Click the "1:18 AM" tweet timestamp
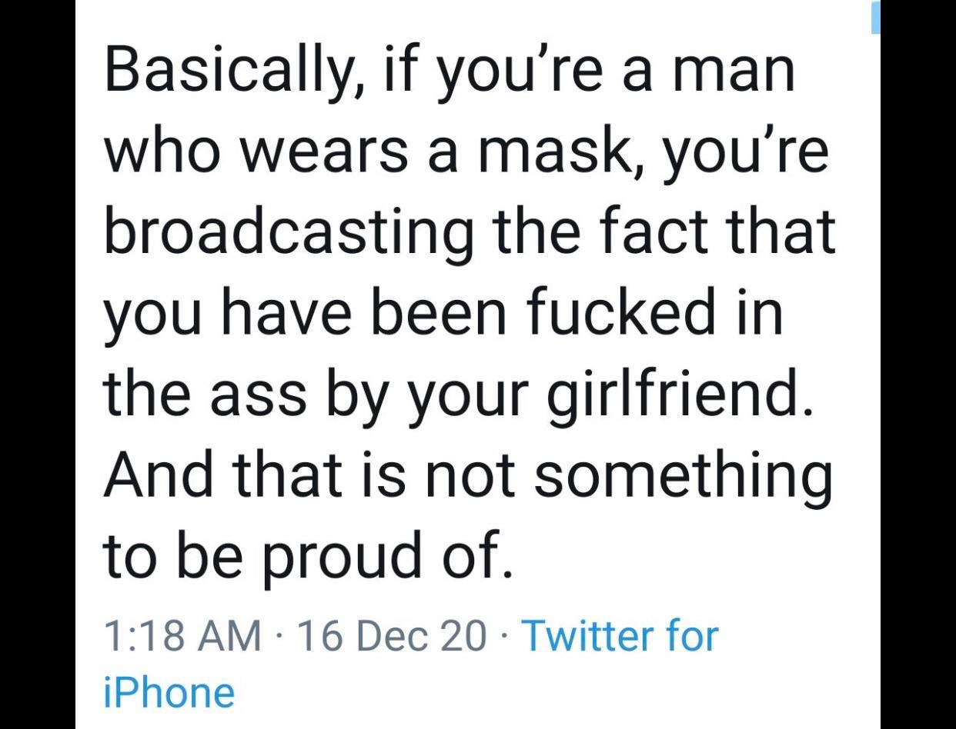Image resolution: width=956 pixels, height=729 pixels. pyautogui.click(x=182, y=636)
